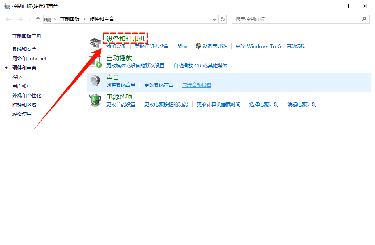Click the magnifier icon in the search box
This screenshot has height=245, width=375.
[x=364, y=19]
